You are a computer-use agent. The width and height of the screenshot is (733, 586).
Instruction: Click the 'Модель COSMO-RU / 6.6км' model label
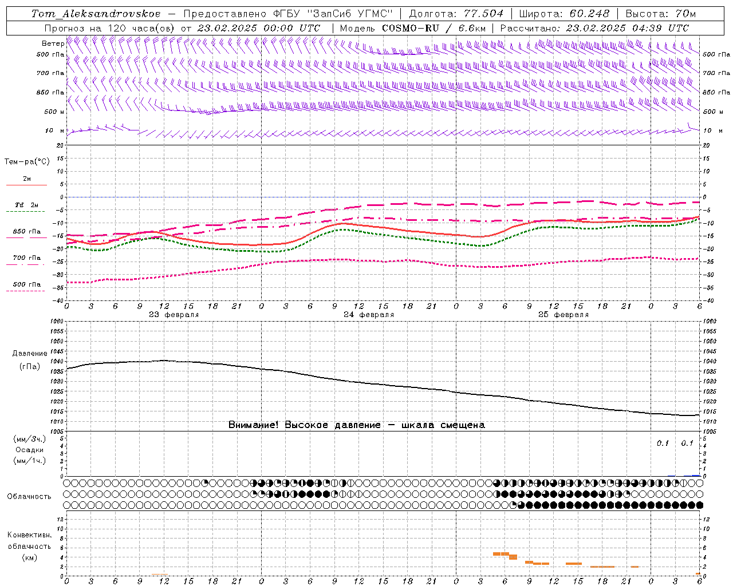(413, 28)
